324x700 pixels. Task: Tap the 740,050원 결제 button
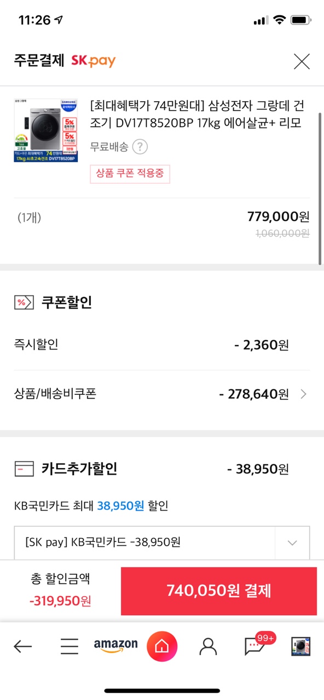click(x=219, y=591)
